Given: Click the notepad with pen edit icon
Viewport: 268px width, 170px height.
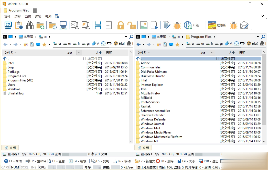Looking at the screenshot, I should [x=166, y=25].
